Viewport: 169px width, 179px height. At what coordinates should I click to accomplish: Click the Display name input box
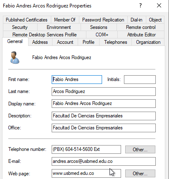[x=104, y=103]
